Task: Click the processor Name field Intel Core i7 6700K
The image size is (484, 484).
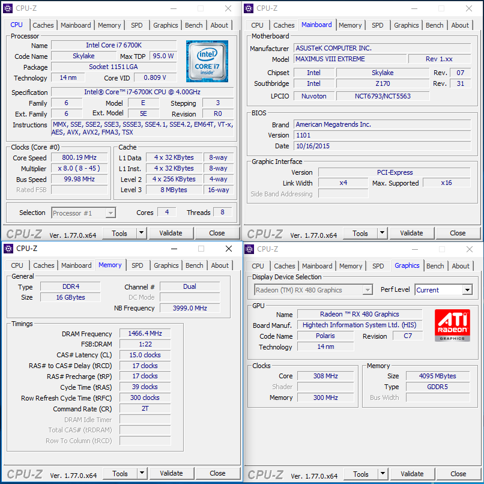Action: [x=114, y=45]
